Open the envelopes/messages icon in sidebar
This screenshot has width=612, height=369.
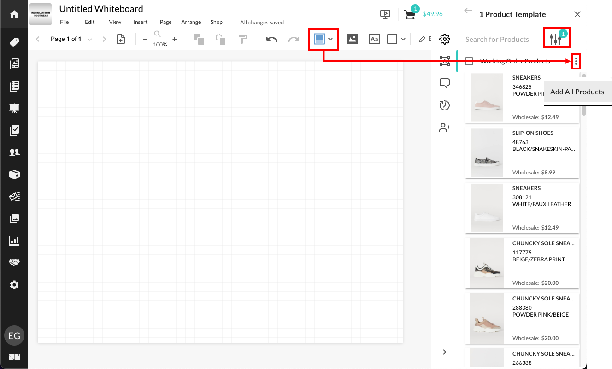(14, 196)
